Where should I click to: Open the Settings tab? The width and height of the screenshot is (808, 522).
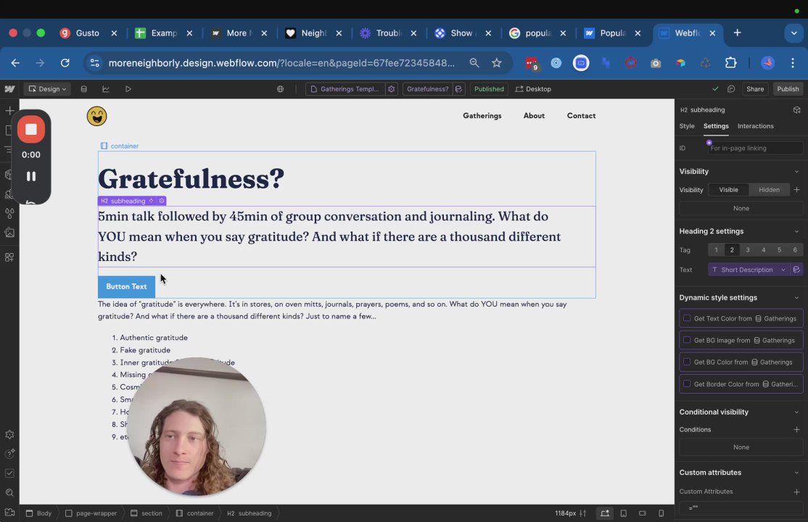click(x=716, y=126)
